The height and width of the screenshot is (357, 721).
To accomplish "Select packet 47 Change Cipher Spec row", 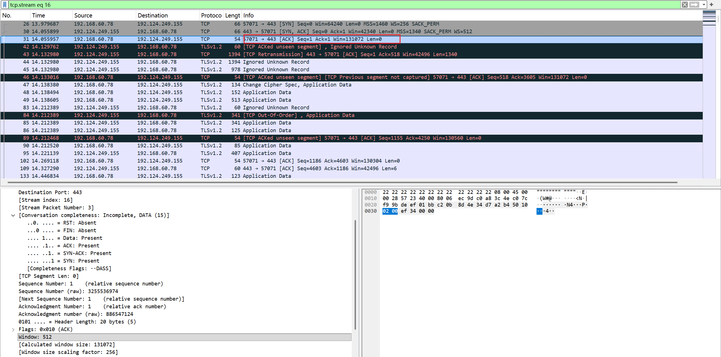I will [x=351, y=85].
